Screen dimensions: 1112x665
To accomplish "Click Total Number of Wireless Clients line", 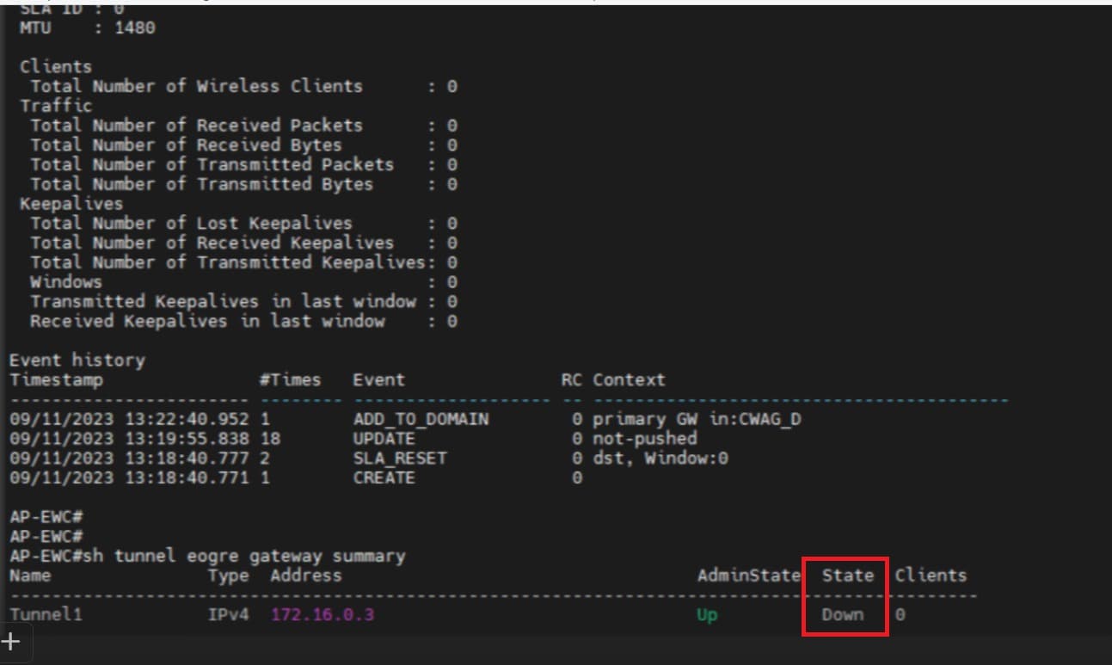I will click(196, 86).
